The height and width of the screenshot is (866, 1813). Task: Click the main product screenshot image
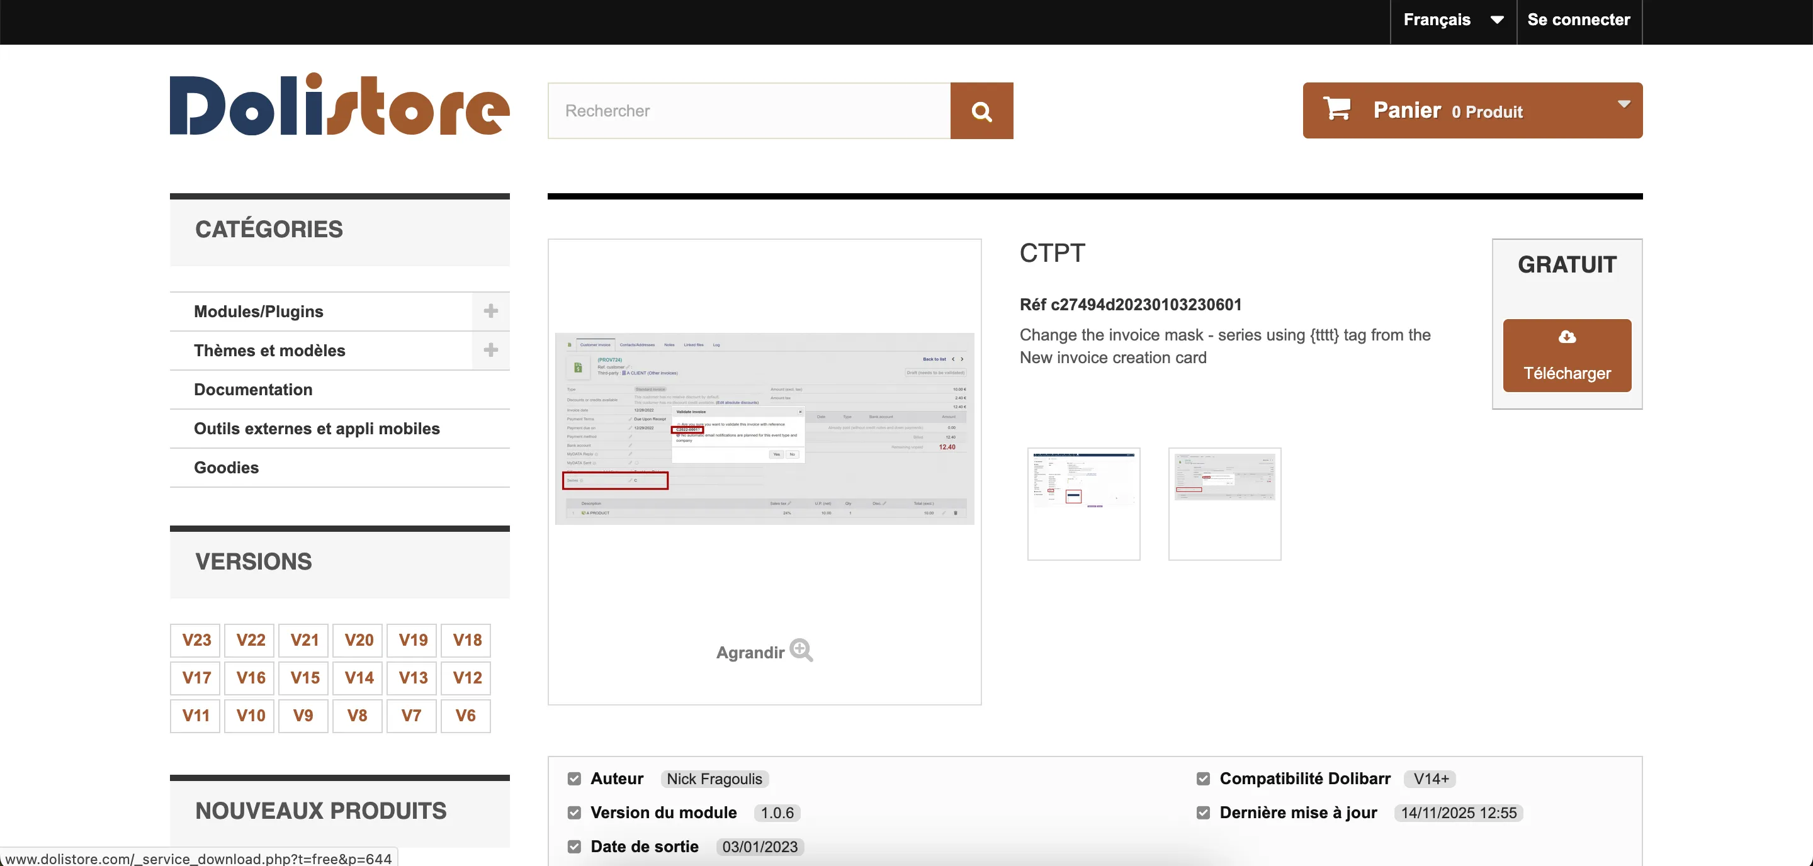point(764,429)
